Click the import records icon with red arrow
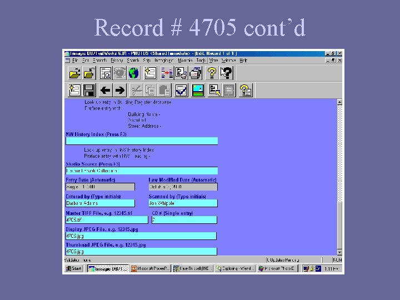The width and height of the screenshot is (400, 300). [x=167, y=73]
